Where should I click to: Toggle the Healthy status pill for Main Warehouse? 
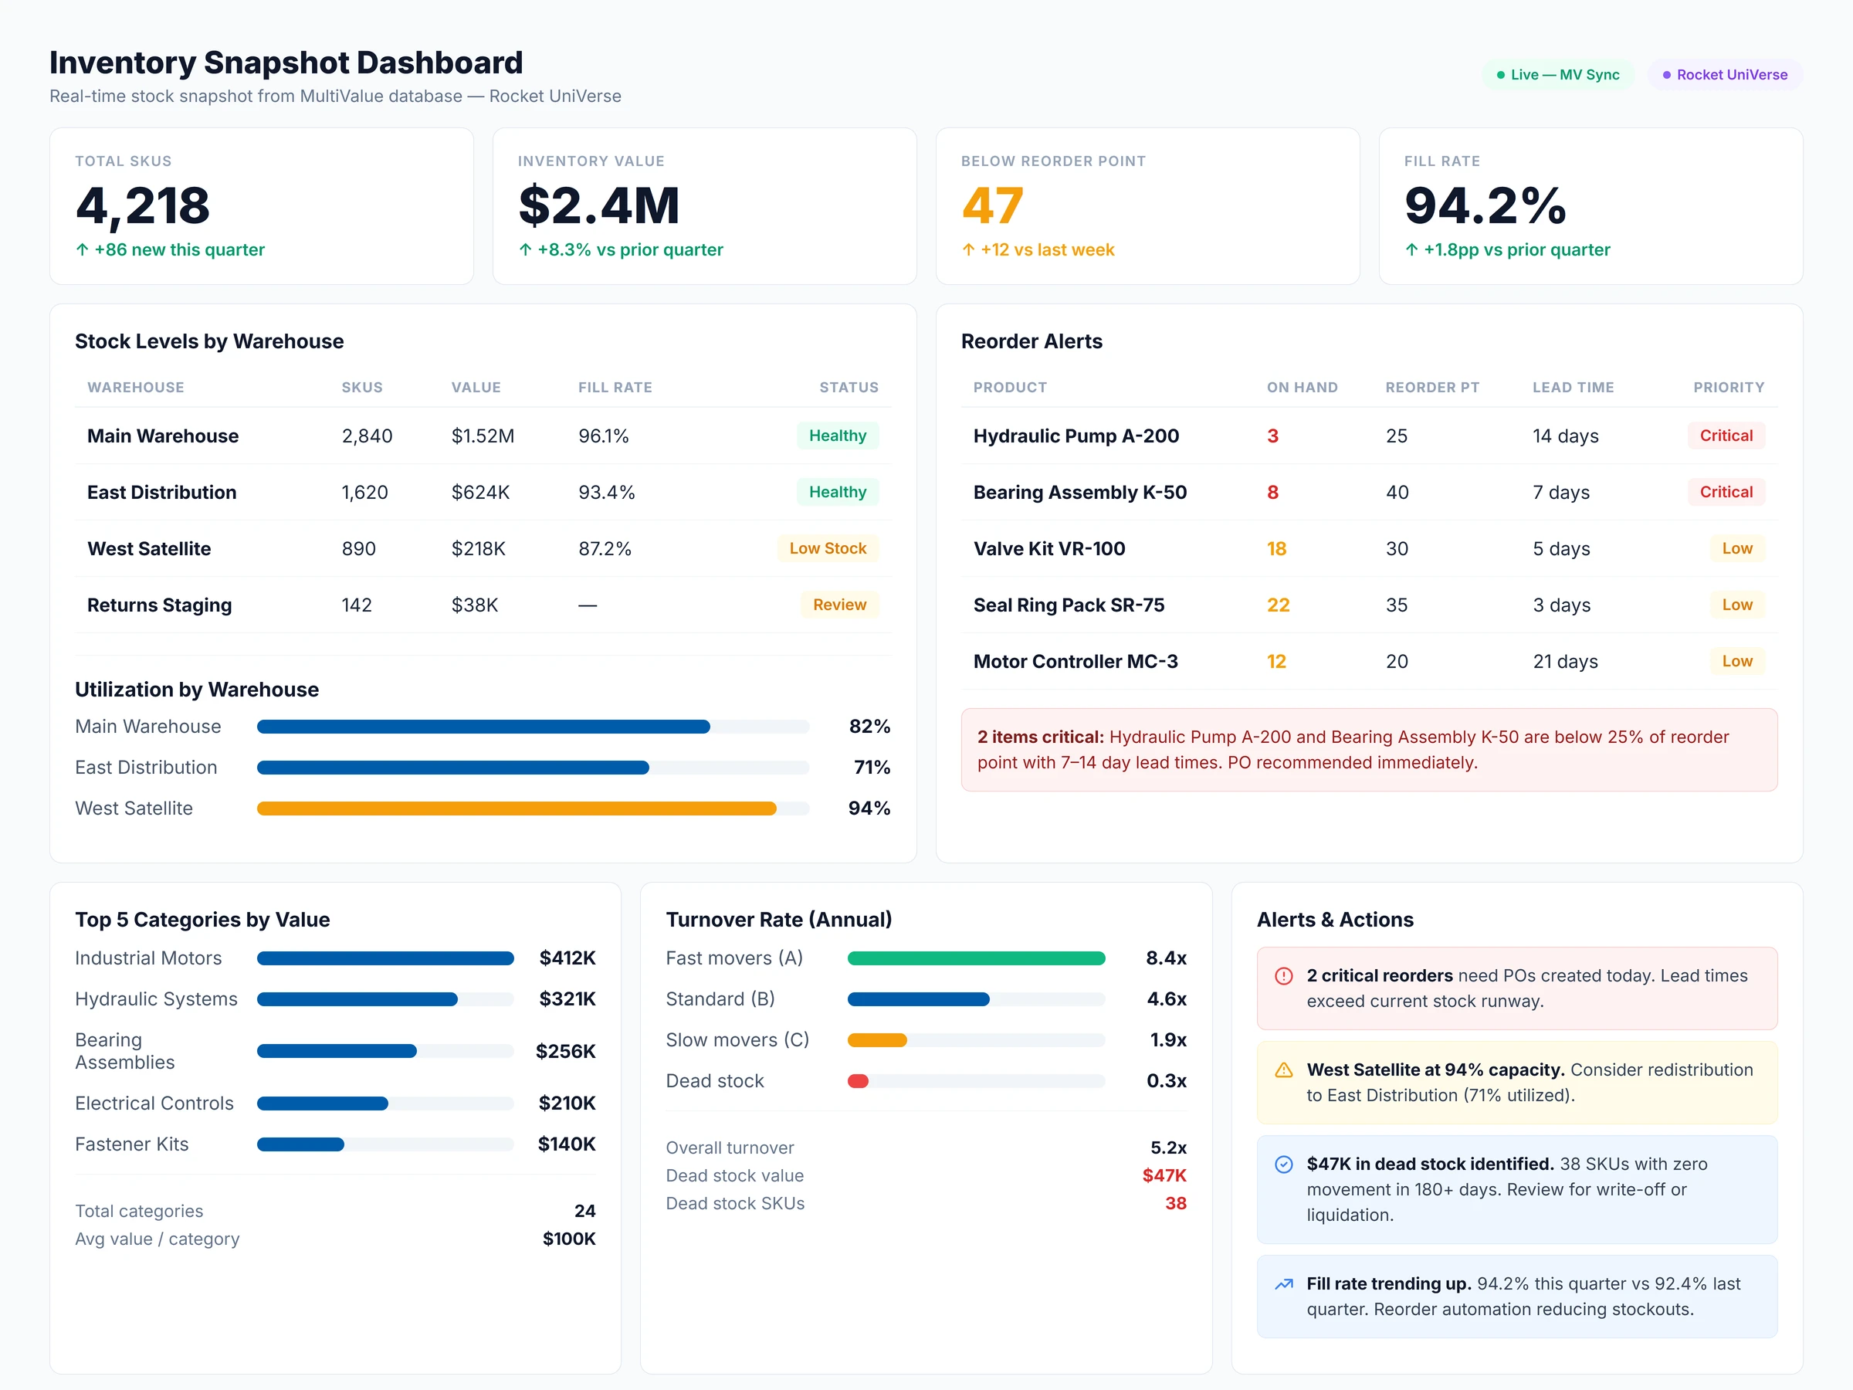(838, 435)
